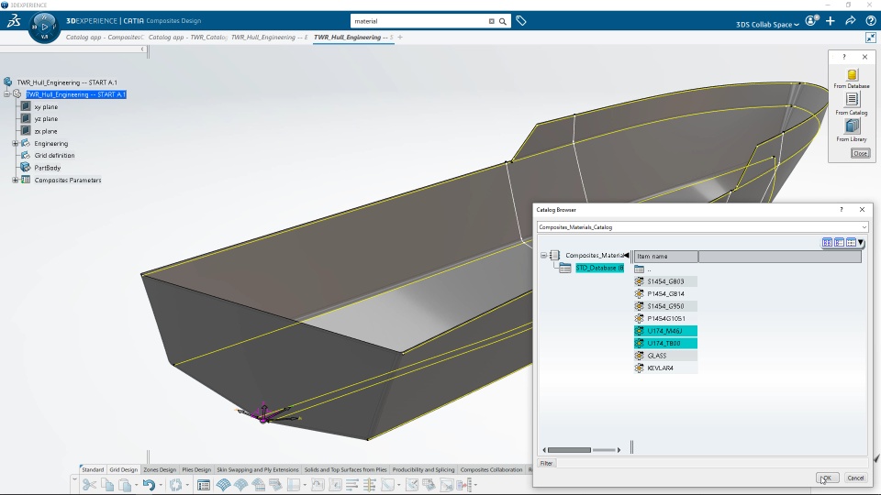Collapse the tree panel arrow
881x495 pixels.
pyautogui.click(x=142, y=49)
